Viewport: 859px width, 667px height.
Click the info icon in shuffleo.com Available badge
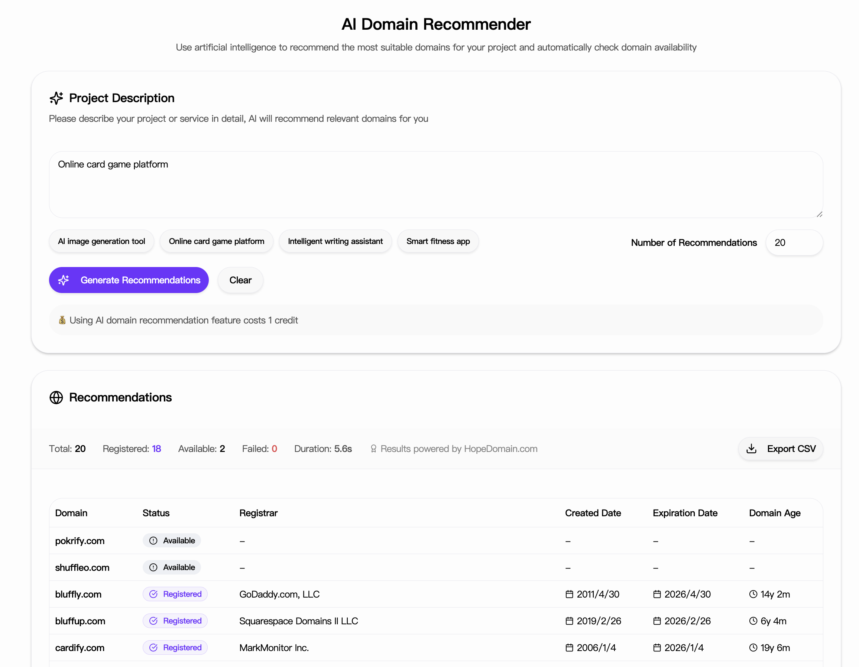(x=153, y=567)
